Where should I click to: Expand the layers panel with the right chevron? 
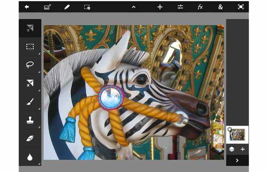pyautogui.click(x=237, y=160)
